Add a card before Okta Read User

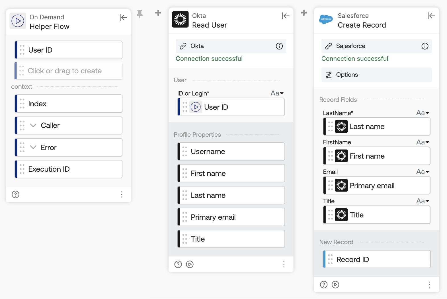[x=158, y=13]
